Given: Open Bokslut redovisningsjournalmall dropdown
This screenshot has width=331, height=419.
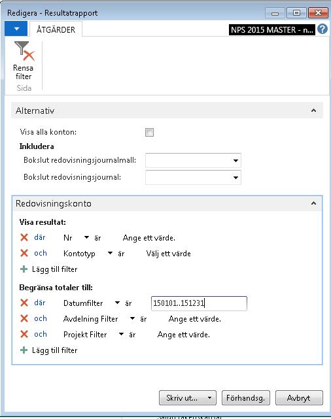Looking at the screenshot, I should click(235, 161).
